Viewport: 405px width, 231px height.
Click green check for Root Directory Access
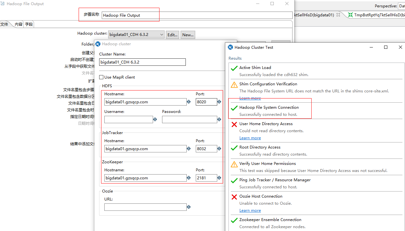tap(234, 148)
